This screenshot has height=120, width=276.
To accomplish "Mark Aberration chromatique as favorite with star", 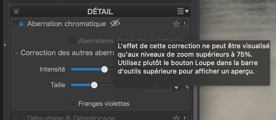I will [176, 24].
